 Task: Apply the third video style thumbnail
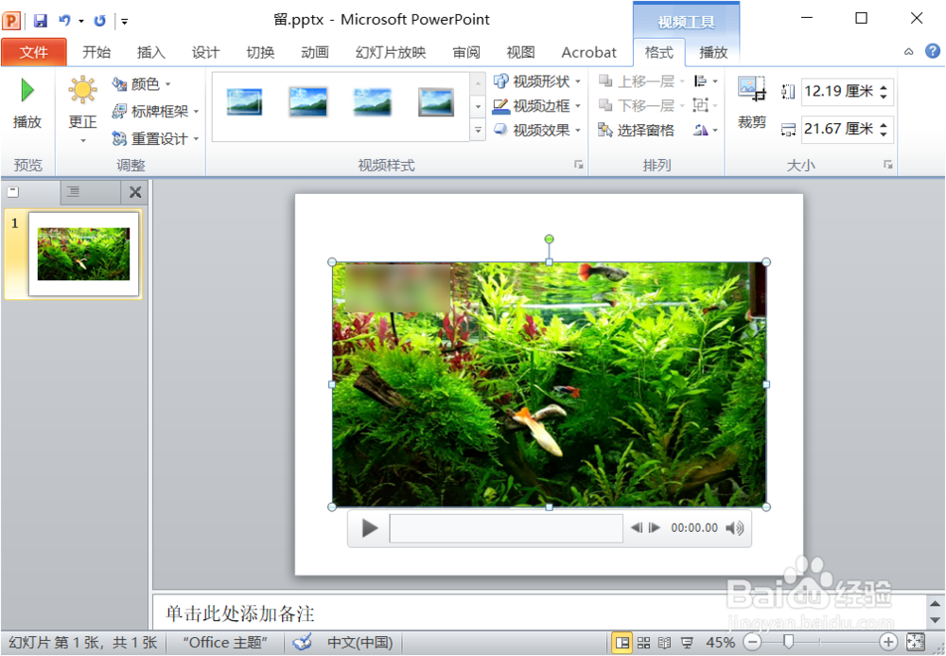372,102
